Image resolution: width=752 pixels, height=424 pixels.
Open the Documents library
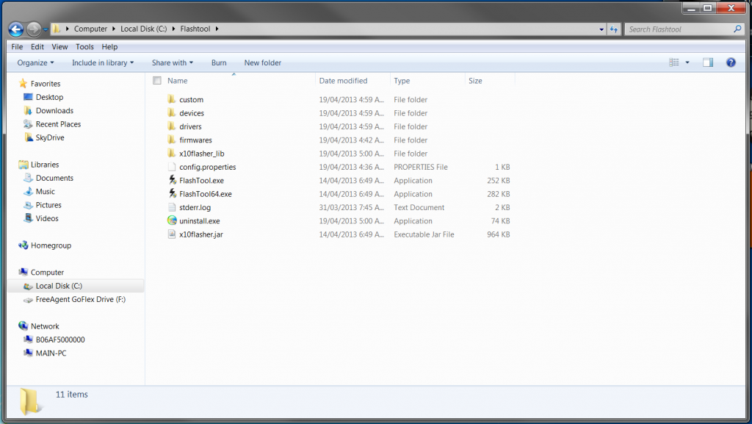(x=54, y=178)
